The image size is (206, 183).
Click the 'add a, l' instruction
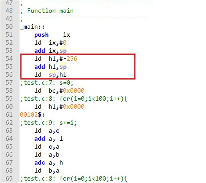[49, 139]
